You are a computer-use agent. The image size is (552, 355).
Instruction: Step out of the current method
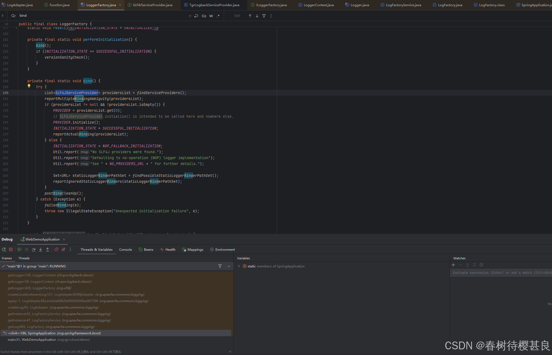48,249
